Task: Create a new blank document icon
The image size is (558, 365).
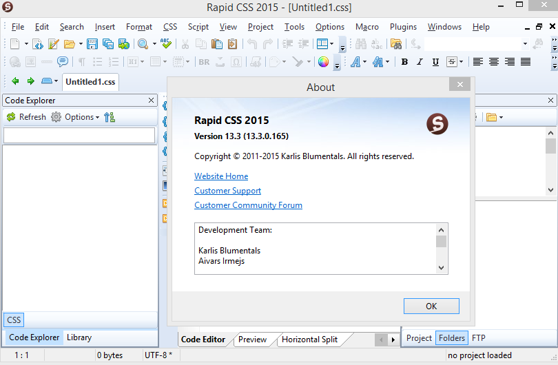Action: coord(15,44)
